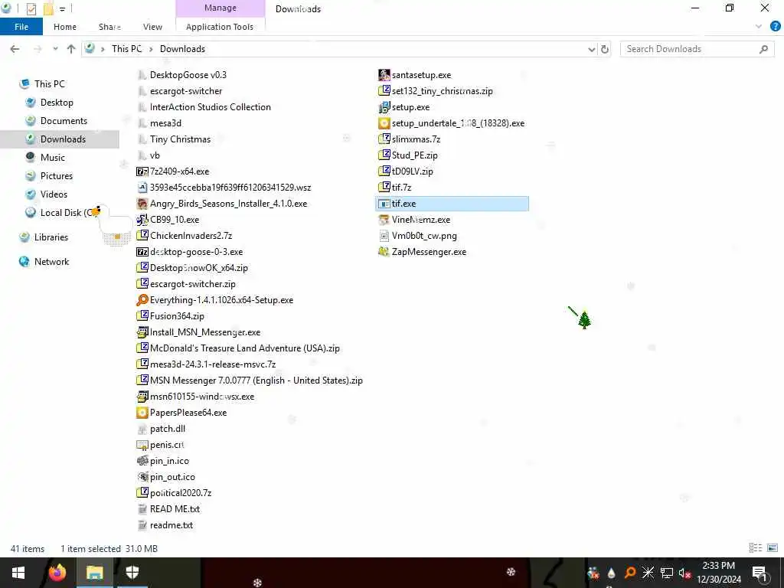Viewport: 784px width, 588px height.
Task: Go back to the previous folder
Action: [x=15, y=49]
